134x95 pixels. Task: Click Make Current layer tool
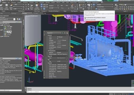[131, 7]
